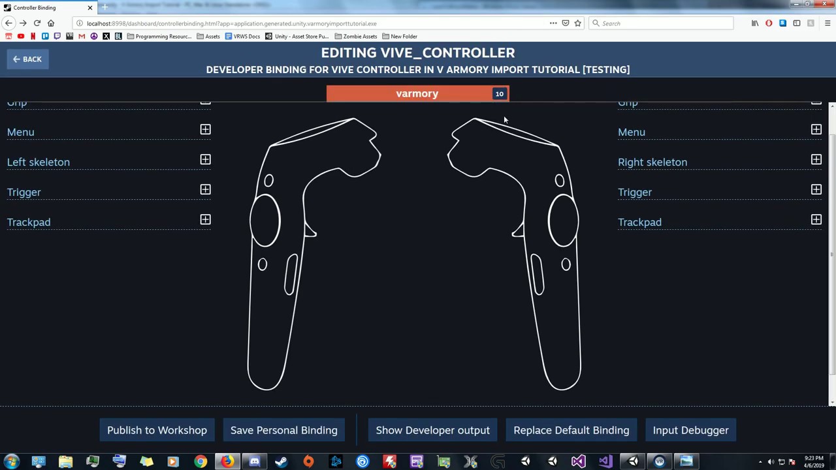The image size is (836, 470).
Task: Open the VRWS Docs bookmark
Action: [242, 37]
